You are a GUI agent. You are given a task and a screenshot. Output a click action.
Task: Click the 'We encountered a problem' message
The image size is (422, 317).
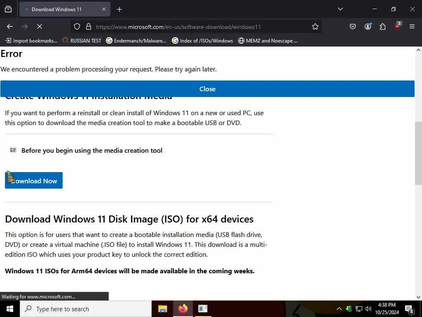(x=108, y=69)
